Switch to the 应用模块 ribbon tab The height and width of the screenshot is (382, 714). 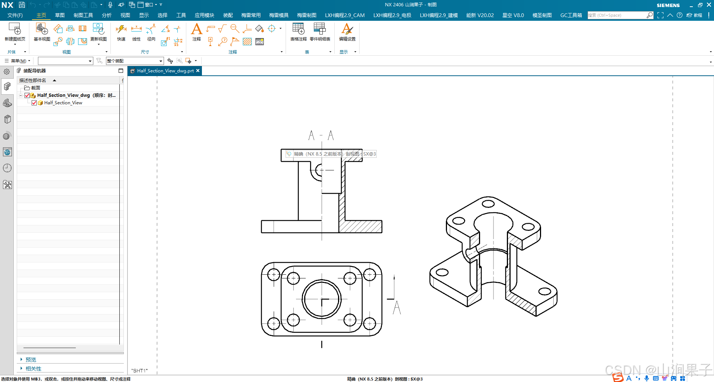click(x=205, y=15)
